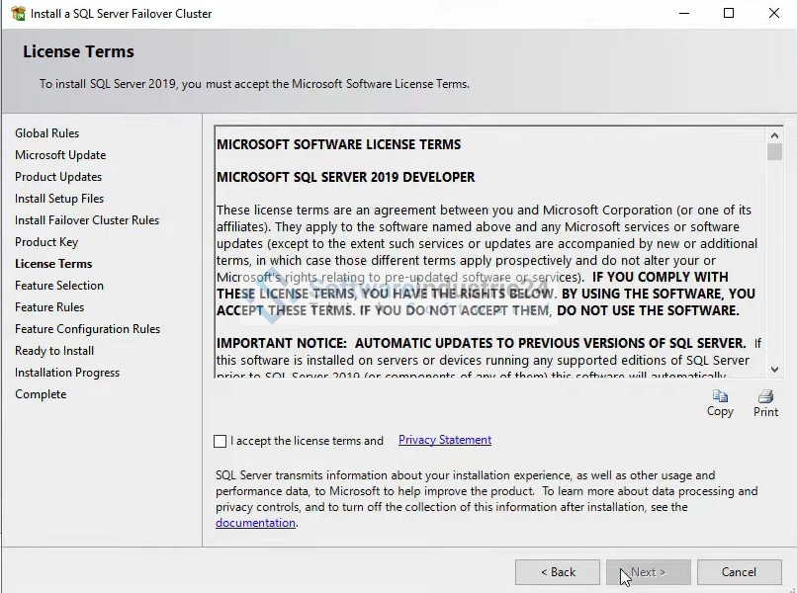Click the SQL Server installer title bar icon
The height and width of the screenshot is (593, 797).
(18, 14)
